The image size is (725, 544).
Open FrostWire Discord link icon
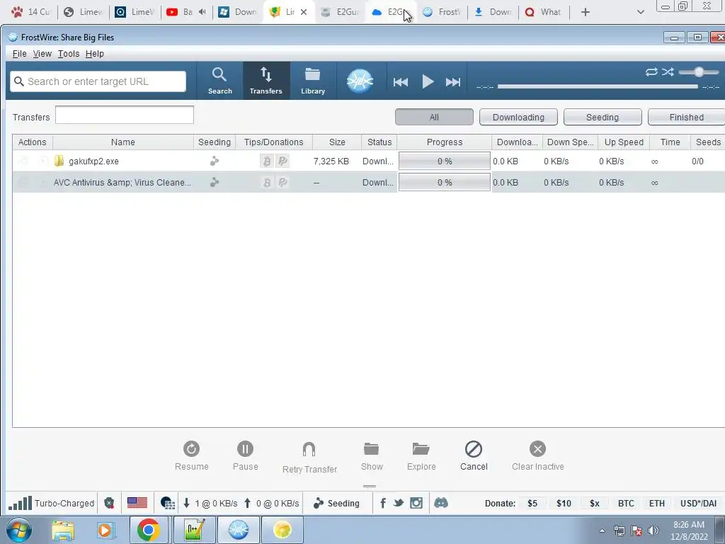tap(441, 503)
